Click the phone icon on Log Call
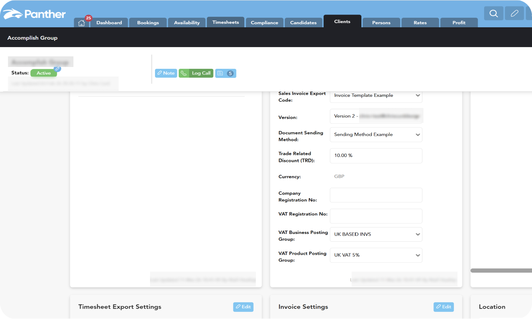 pyautogui.click(x=184, y=73)
